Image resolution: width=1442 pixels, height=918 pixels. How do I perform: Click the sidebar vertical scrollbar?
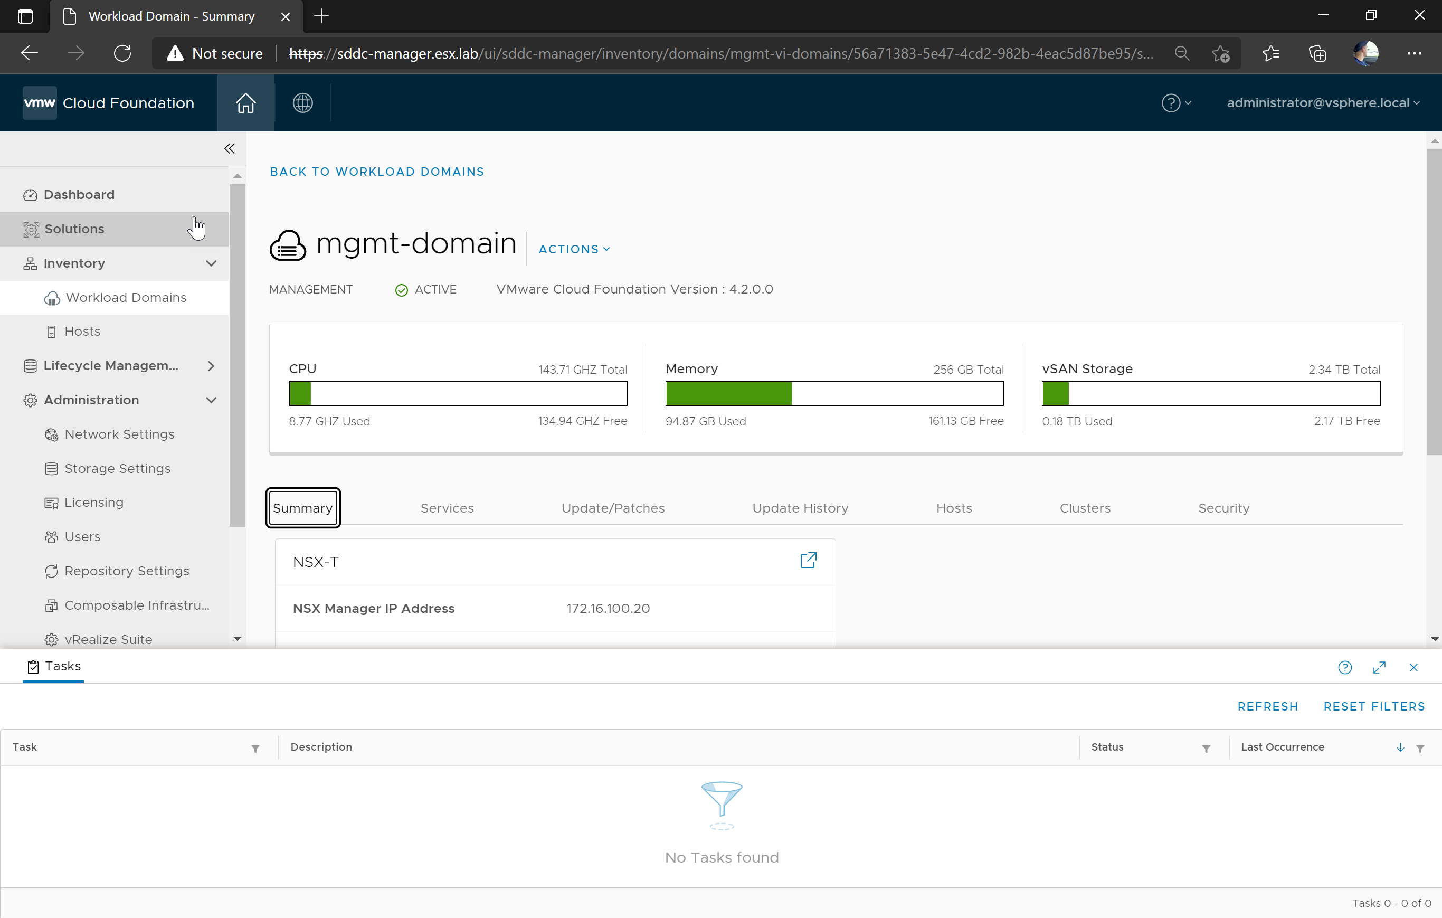tap(237, 355)
